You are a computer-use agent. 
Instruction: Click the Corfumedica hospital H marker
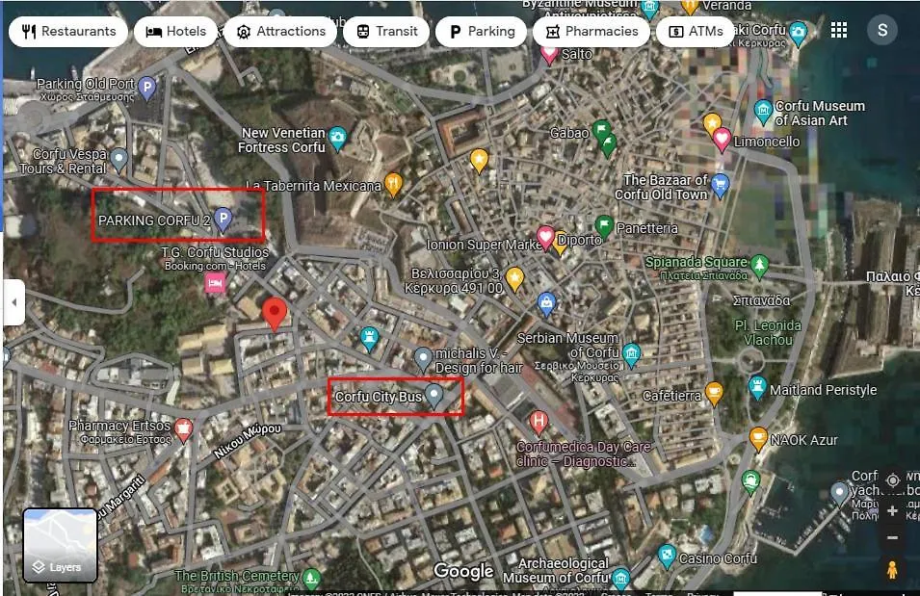539,423
